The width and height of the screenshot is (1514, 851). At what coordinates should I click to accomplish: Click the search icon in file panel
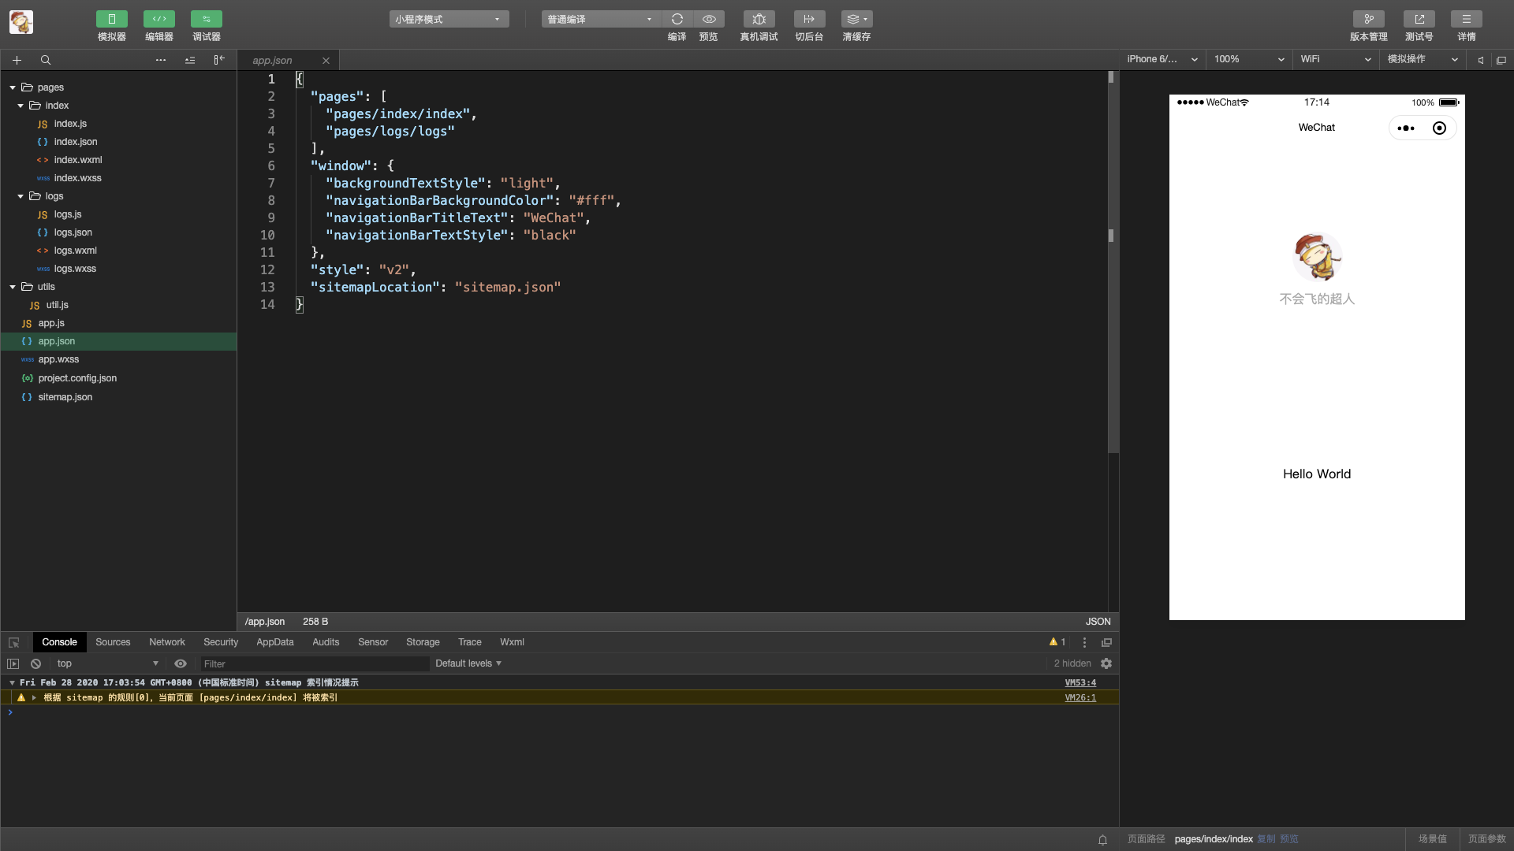(46, 60)
